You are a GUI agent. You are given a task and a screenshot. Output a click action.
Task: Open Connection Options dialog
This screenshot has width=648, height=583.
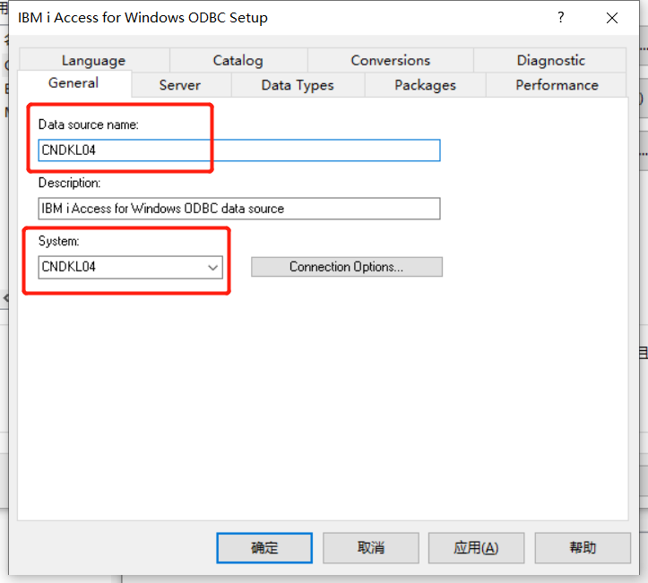(x=347, y=267)
